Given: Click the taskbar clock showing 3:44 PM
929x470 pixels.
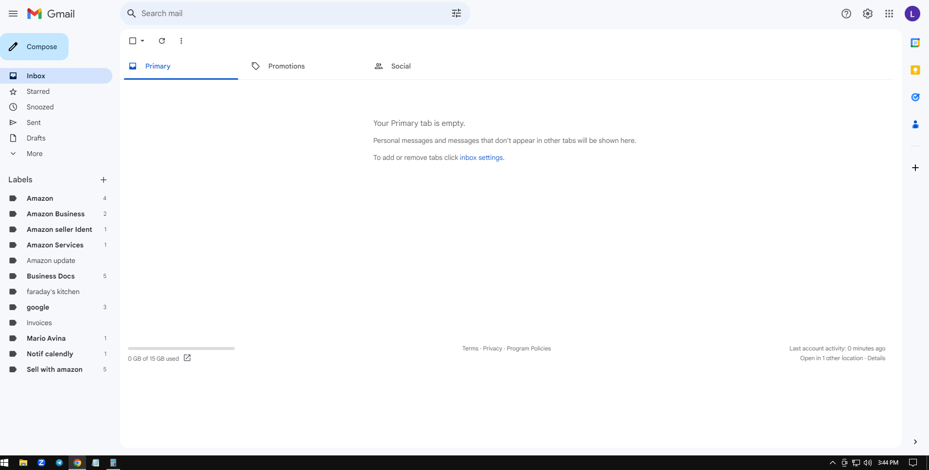Looking at the screenshot, I should [x=888, y=463].
